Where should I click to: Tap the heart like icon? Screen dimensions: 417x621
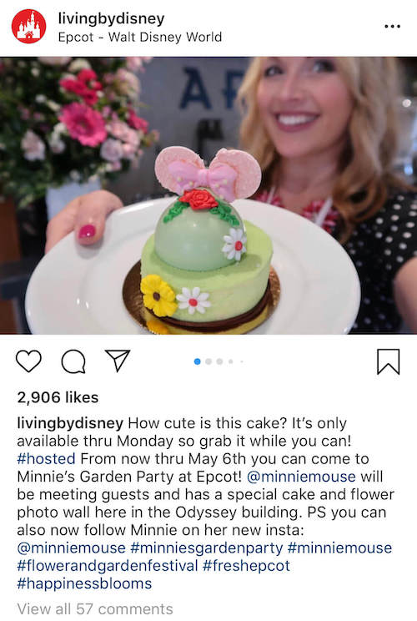(28, 361)
